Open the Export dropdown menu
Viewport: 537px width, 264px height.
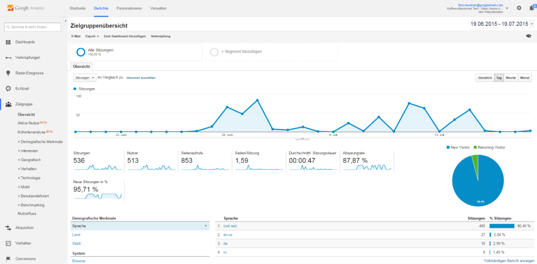coord(92,36)
